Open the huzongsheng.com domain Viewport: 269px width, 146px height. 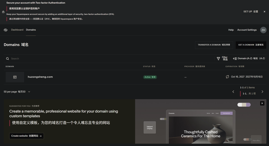40,77
